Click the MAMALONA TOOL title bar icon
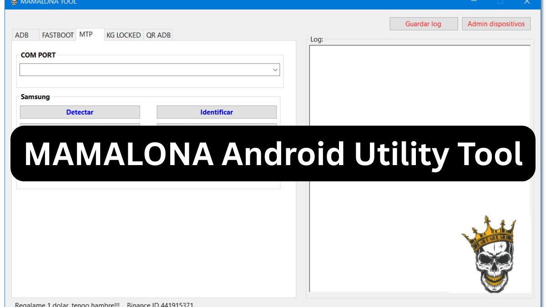 (x=14, y=2)
